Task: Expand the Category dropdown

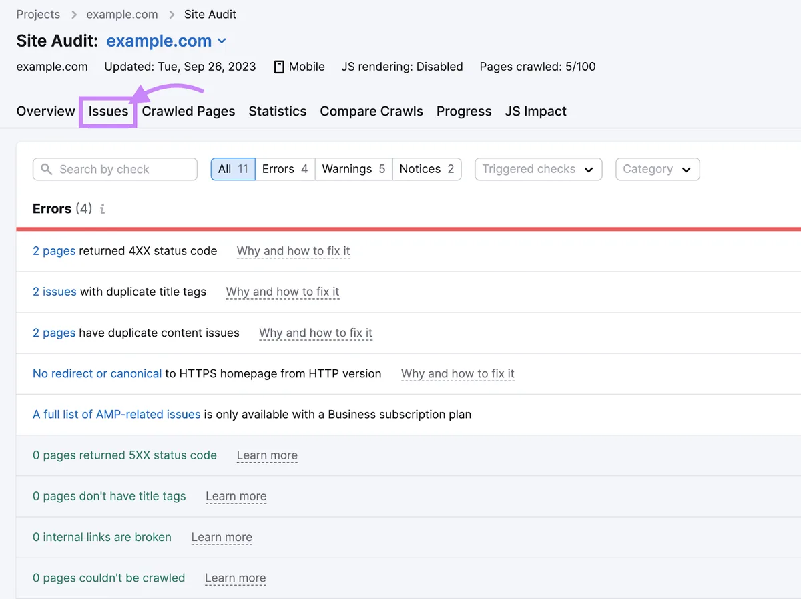Action: point(657,169)
